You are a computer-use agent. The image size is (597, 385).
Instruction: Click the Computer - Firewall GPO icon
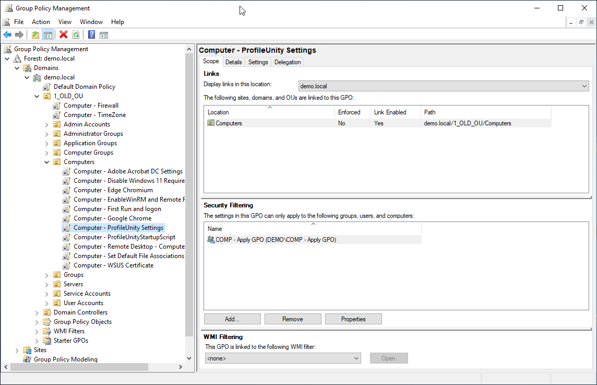click(x=57, y=106)
